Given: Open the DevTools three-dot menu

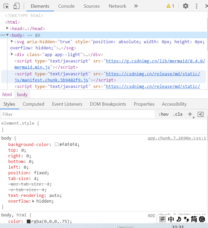Looking at the screenshot, I should pos(196,6).
